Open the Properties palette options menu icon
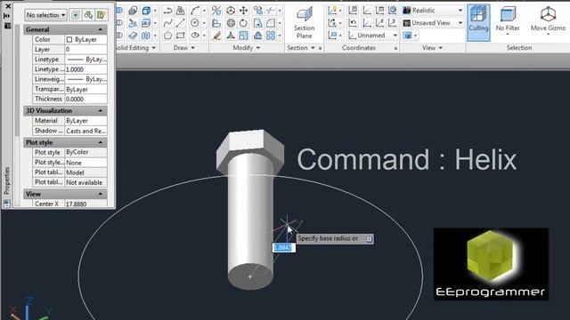This screenshot has height=320, width=570. pos(7,26)
